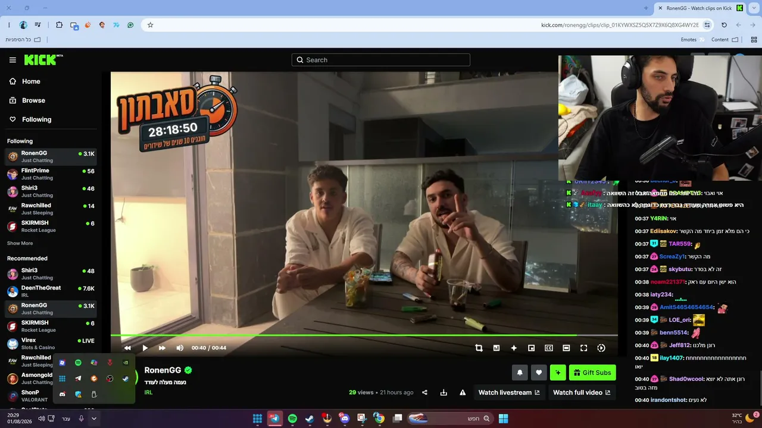
Task: Bookmark page with the star icon
Action: point(150,25)
